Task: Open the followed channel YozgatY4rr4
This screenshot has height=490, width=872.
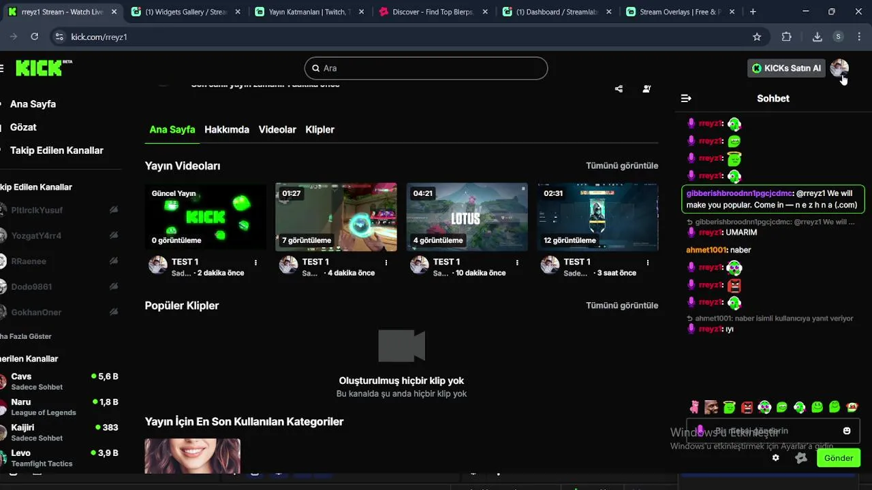Action: 60,235
